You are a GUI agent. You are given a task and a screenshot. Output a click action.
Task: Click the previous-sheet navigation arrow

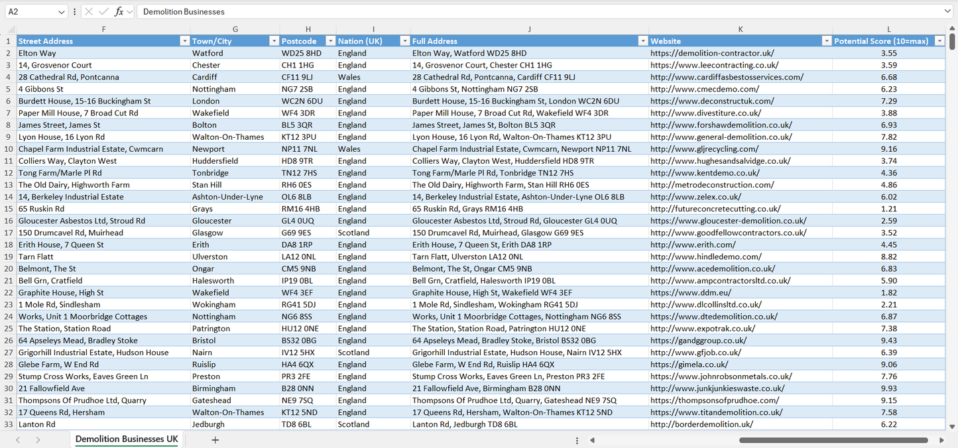pos(17,439)
